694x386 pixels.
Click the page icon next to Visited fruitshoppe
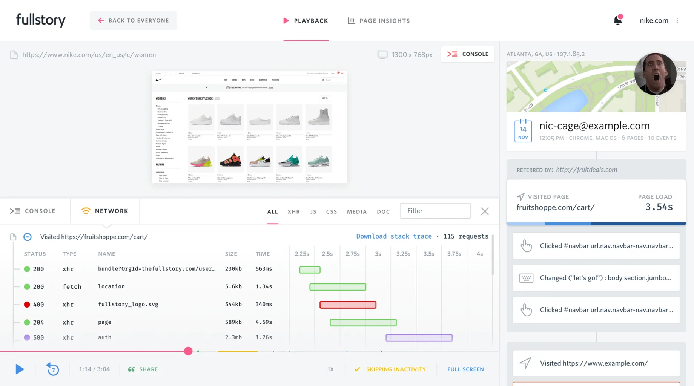[x=13, y=237]
